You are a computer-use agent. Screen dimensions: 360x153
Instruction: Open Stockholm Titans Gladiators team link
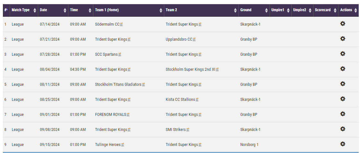118,85
